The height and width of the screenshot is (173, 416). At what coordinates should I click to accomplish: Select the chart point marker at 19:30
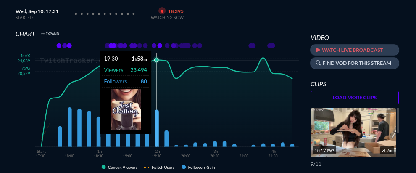click(x=157, y=60)
